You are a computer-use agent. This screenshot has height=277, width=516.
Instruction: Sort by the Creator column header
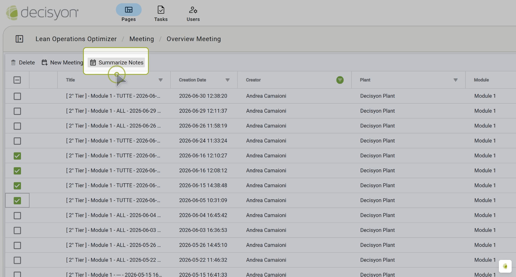coord(253,80)
